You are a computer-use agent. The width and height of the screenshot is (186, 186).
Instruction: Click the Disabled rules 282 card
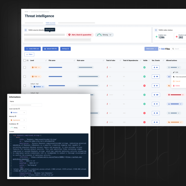click(180, 37)
